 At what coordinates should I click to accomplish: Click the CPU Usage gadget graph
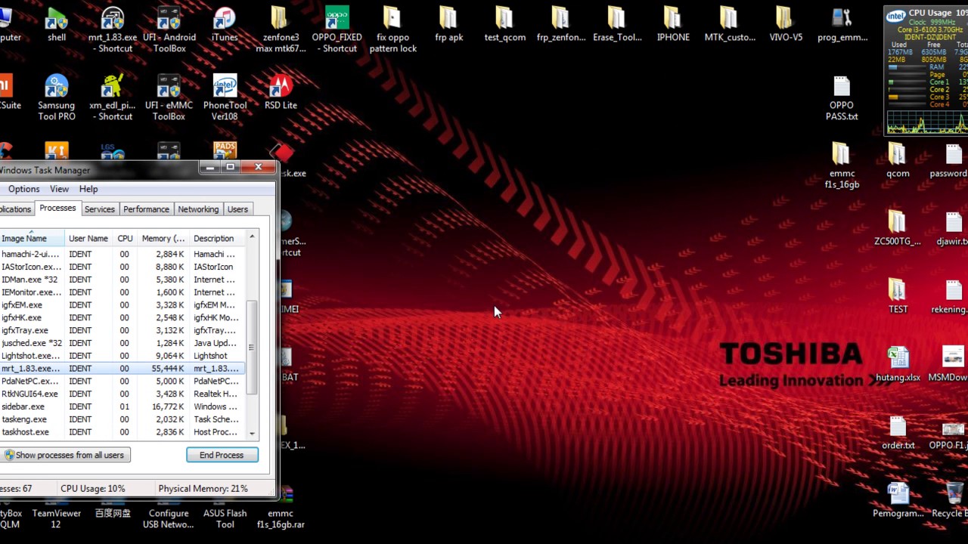(x=927, y=122)
